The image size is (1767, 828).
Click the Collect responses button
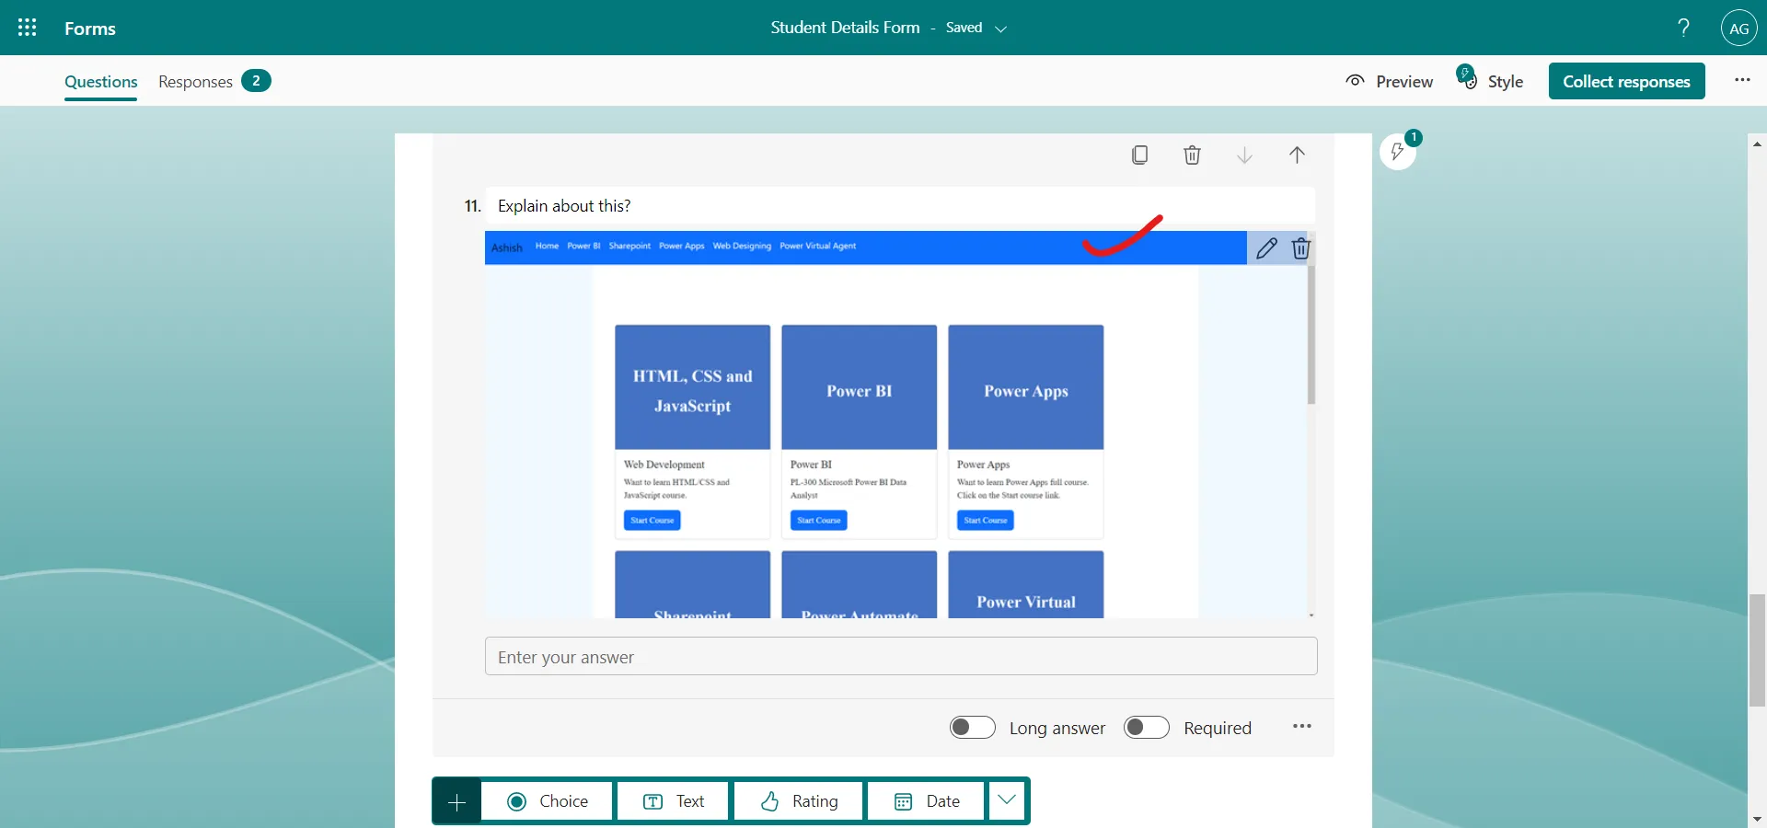pyautogui.click(x=1627, y=81)
